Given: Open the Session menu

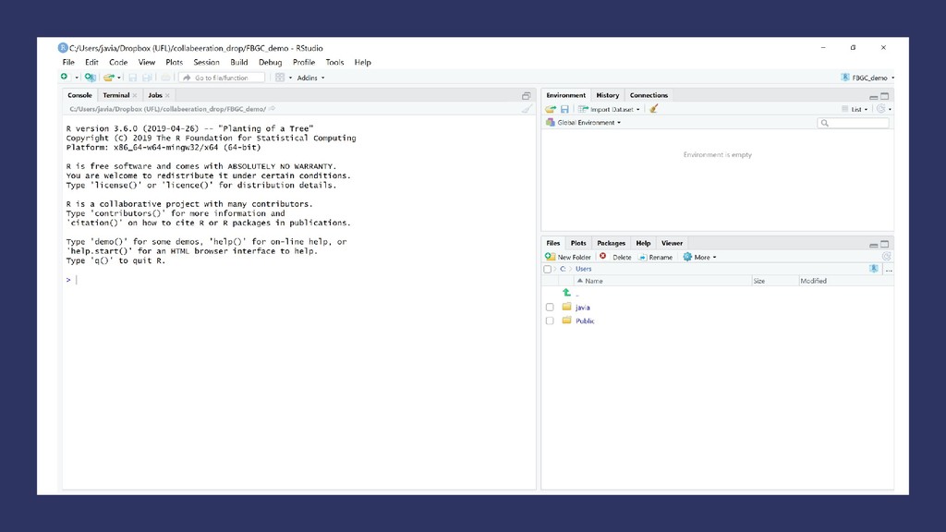Looking at the screenshot, I should (206, 62).
